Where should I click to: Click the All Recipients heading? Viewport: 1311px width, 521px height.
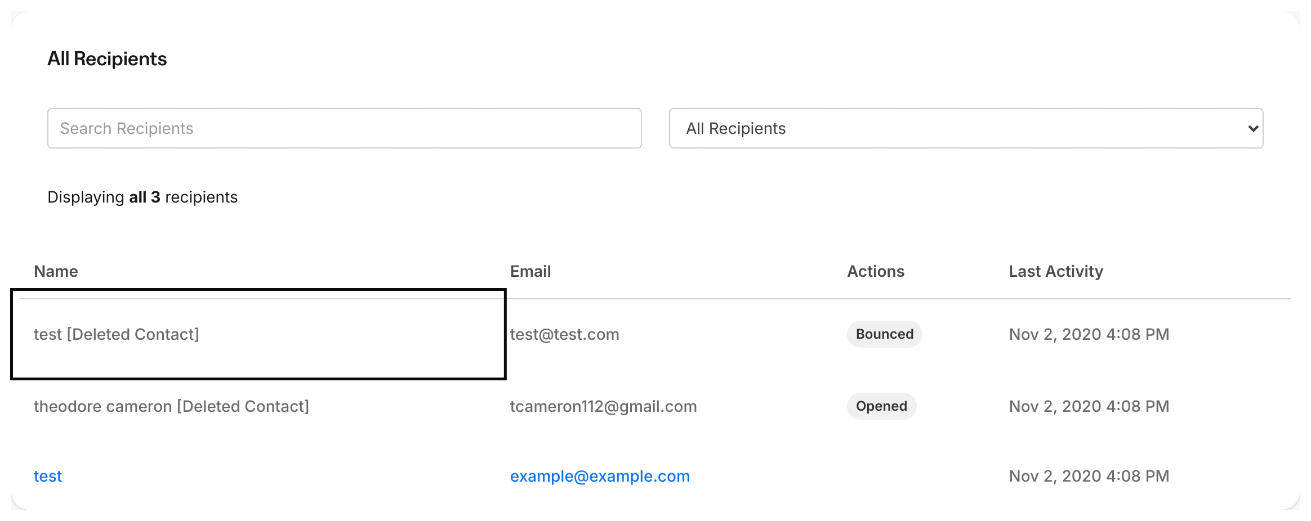107,59
